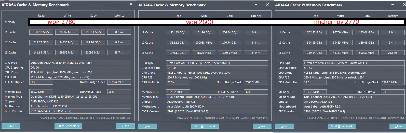Viewport: 406px width, 133px height.
Task: Click Memory Type field Dual Channel DDR3-2133 SDRAM
Action: [217, 97]
